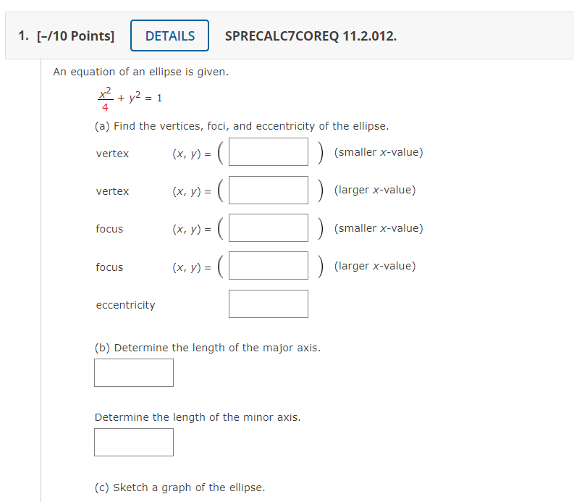
Task: Open the DETAILS button for question 1
Action: coord(169,35)
